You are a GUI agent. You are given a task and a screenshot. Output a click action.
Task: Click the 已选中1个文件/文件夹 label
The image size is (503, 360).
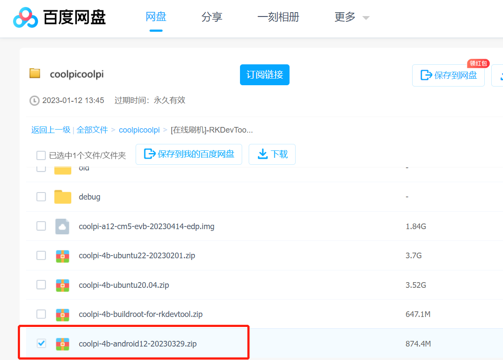87,156
